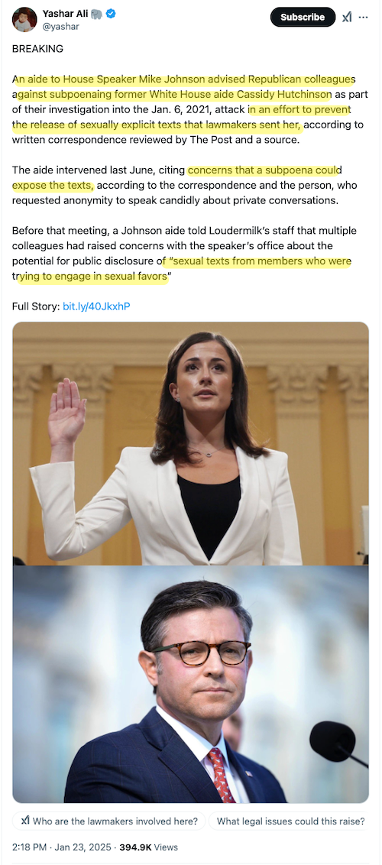
Task: Select "Who are the lawmakers involved here?" suggestion
Action: click(x=109, y=821)
